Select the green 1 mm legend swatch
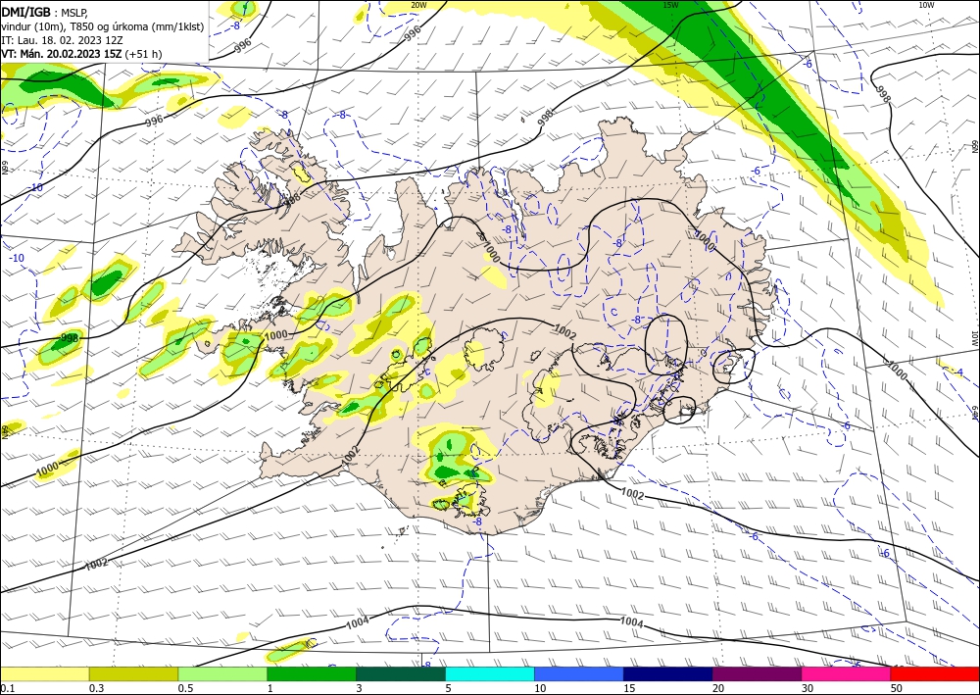The image size is (980, 695). coord(312,673)
